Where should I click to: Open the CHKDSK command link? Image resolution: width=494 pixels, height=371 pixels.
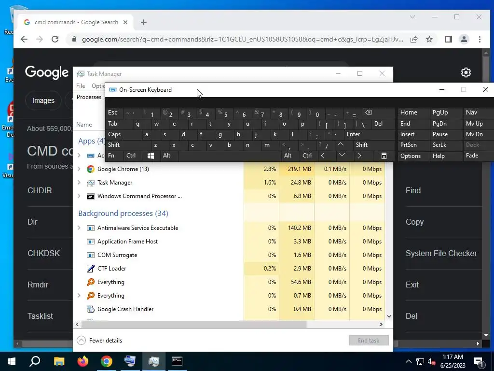43,253
